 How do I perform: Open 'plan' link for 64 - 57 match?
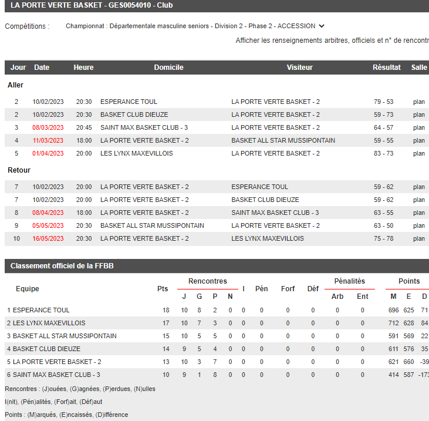418,127
